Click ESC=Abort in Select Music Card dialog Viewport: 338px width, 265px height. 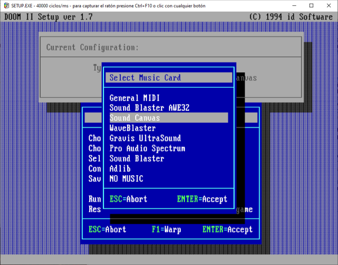click(128, 199)
